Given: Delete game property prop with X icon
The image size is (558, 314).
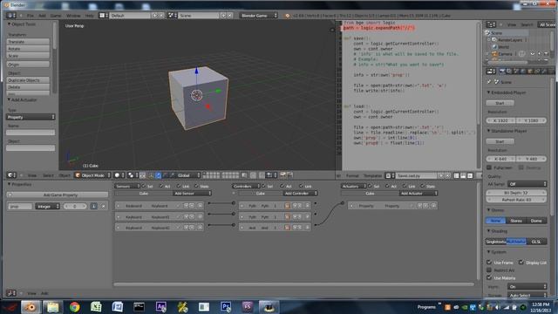Looking at the screenshot, I should (103, 206).
